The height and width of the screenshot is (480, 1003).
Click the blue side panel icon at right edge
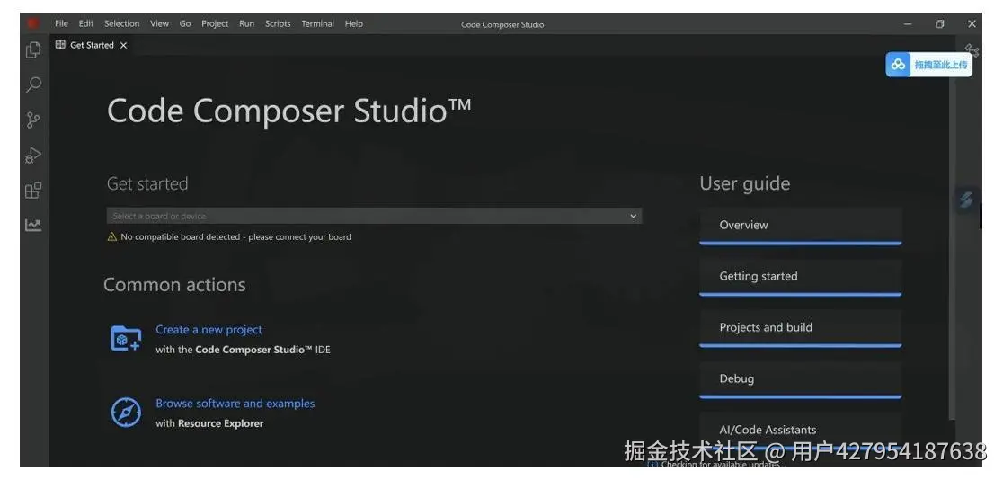coord(966,199)
